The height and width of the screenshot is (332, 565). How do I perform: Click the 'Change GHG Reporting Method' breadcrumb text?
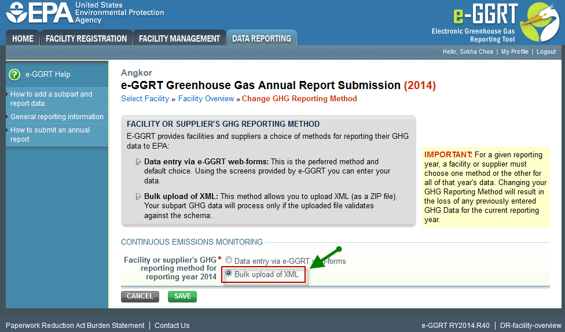[299, 99]
